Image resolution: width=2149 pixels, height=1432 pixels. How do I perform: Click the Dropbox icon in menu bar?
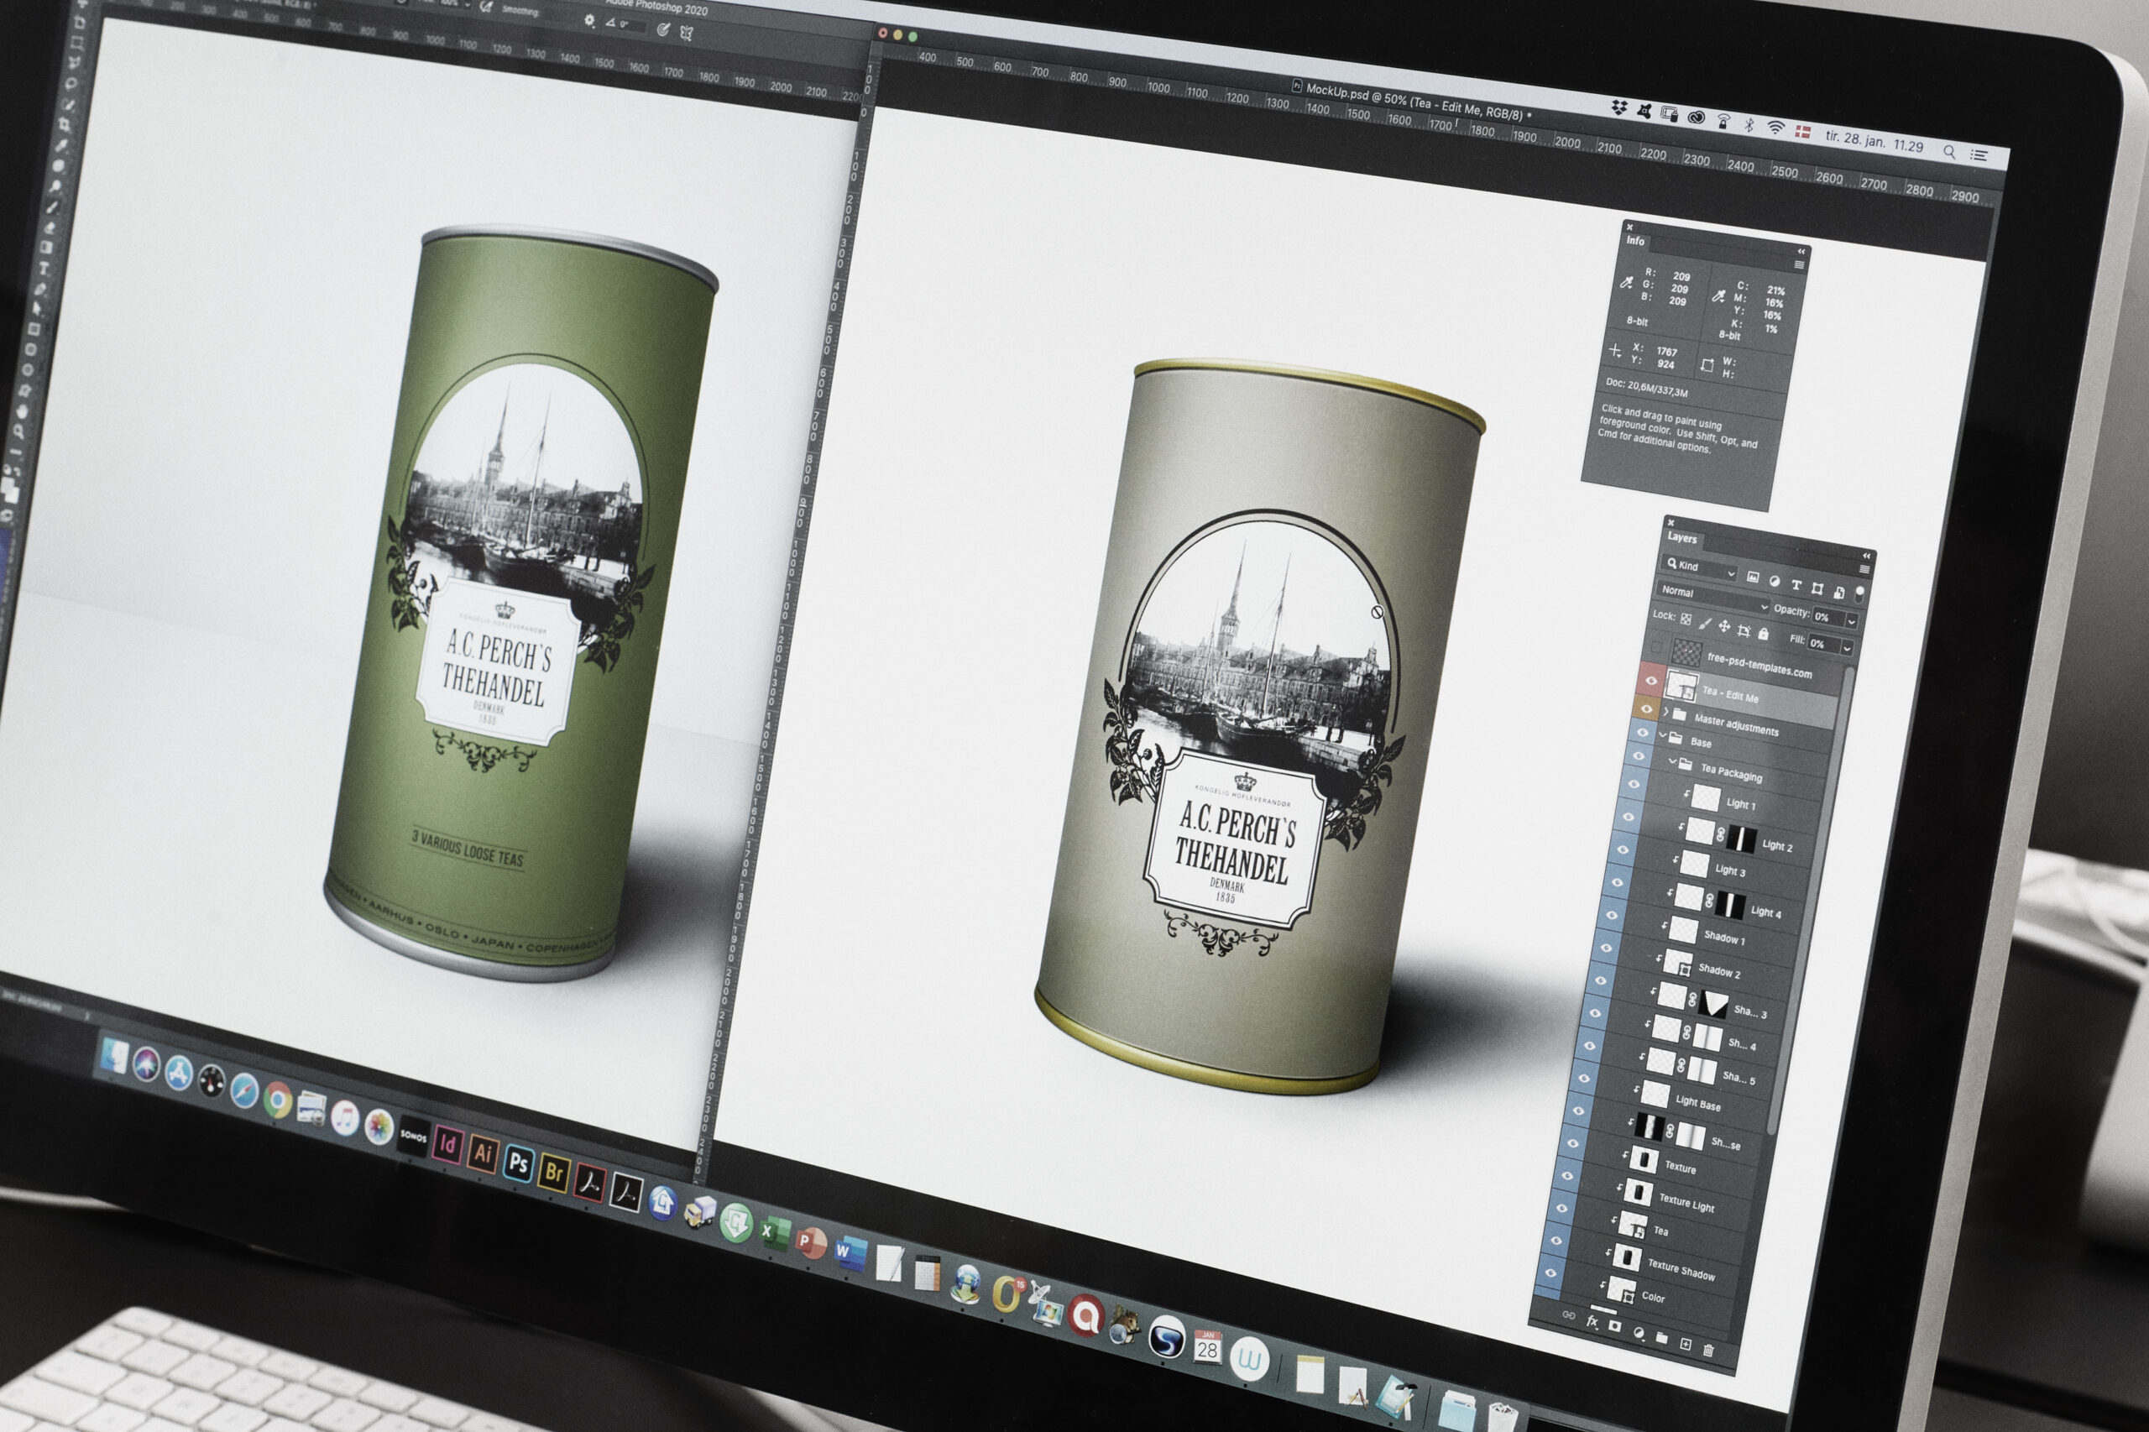[x=1618, y=107]
